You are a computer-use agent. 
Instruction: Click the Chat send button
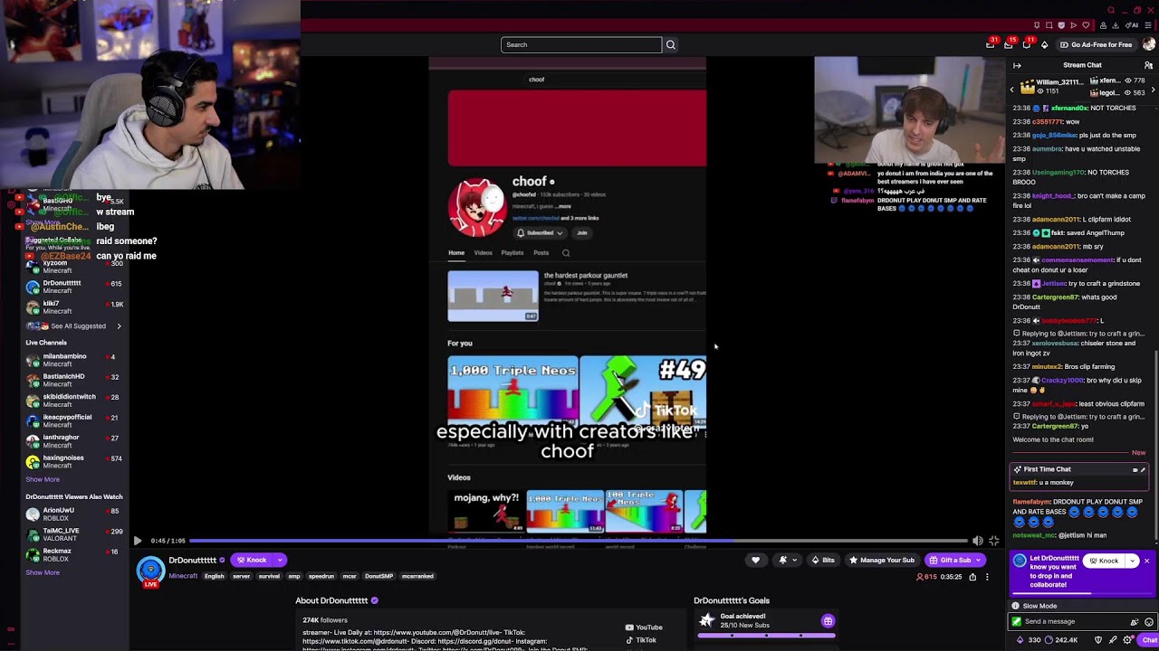coord(1150,640)
